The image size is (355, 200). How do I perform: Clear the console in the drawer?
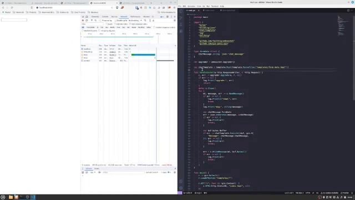tap(87, 172)
